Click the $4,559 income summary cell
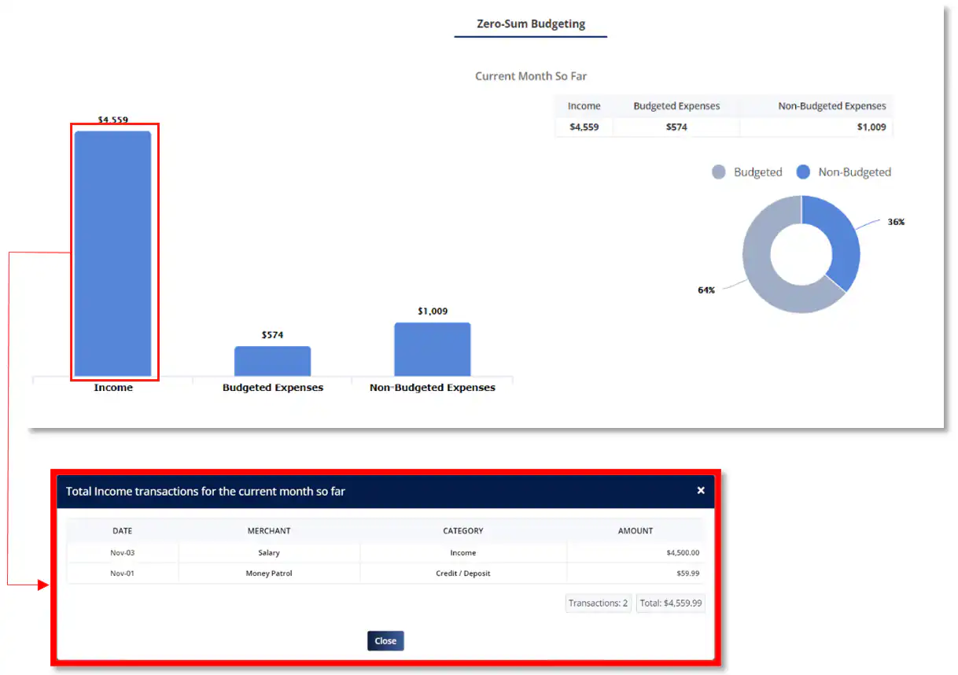Image resolution: width=958 pixels, height=675 pixels. (584, 127)
